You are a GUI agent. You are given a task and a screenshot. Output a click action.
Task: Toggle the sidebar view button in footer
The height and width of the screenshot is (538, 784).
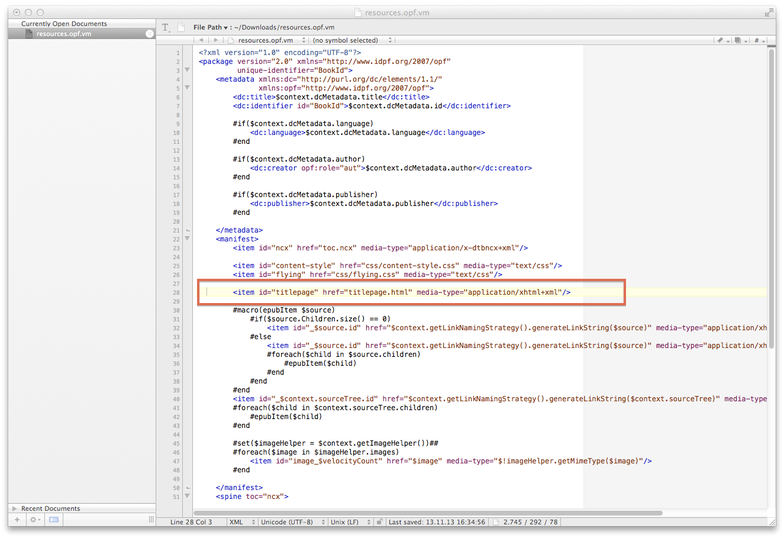pyautogui.click(x=54, y=520)
